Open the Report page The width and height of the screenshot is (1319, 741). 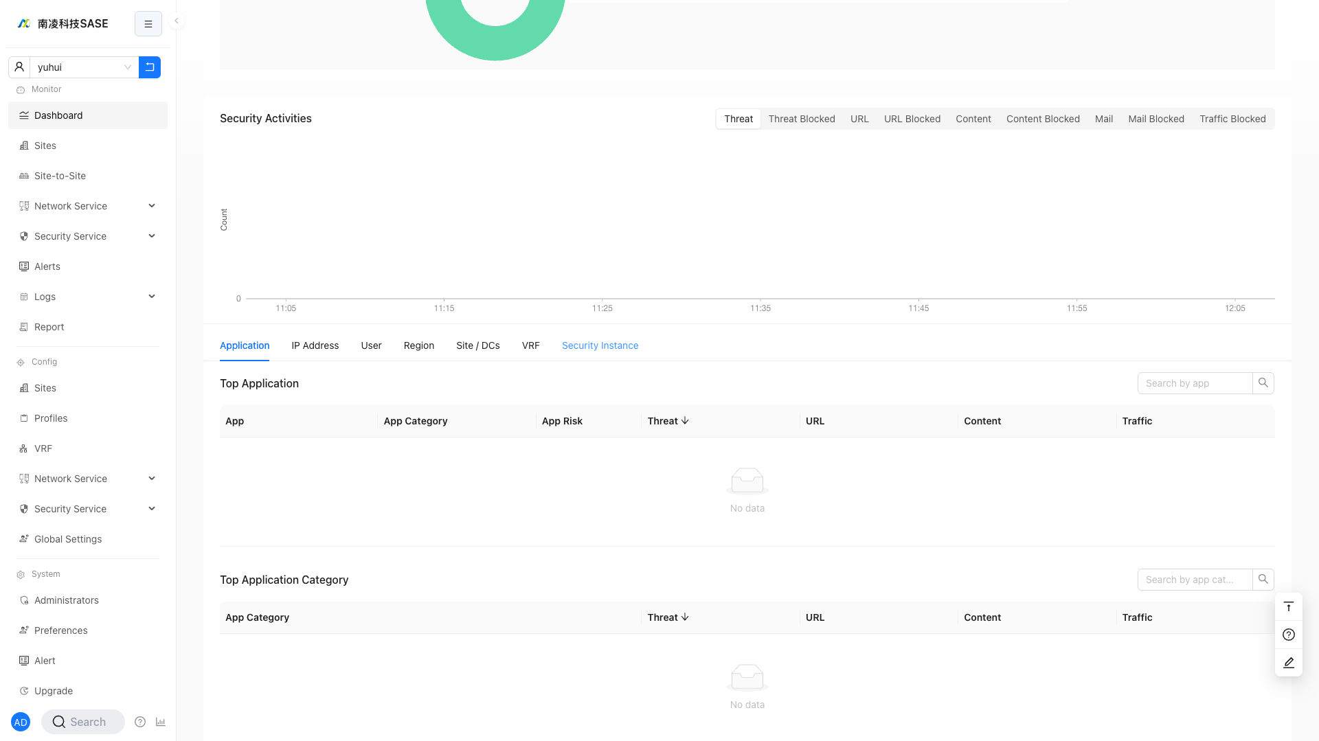(88, 327)
